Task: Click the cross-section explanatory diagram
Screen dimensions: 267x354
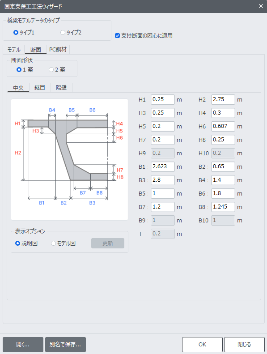Action: tap(69, 159)
